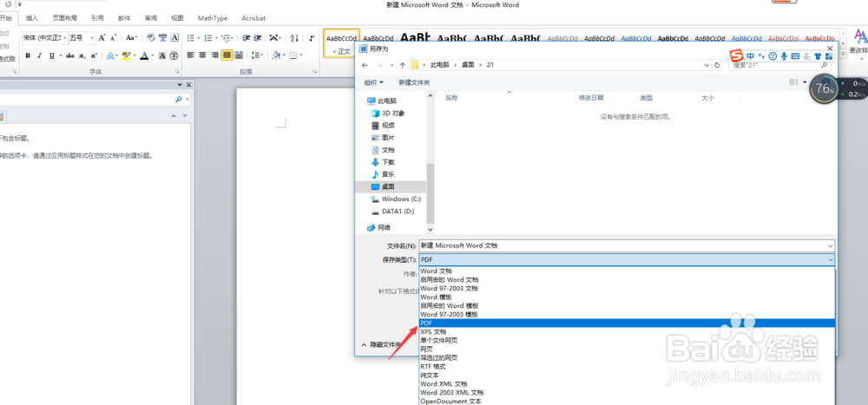Center align the text
This screenshot has height=405, width=868.
point(202,56)
